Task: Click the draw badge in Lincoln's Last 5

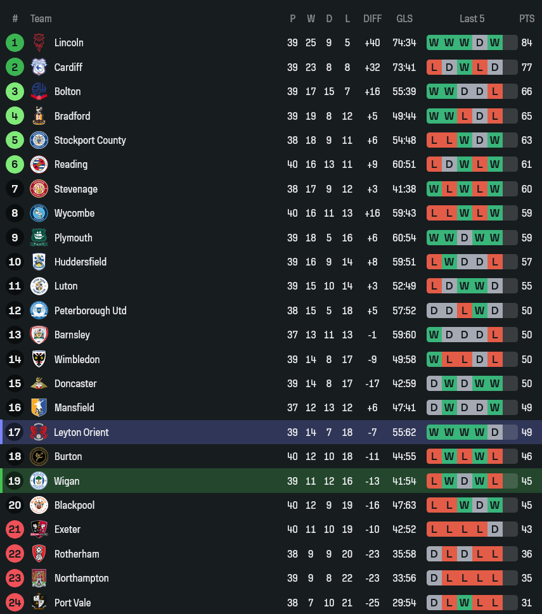Action: pos(480,42)
